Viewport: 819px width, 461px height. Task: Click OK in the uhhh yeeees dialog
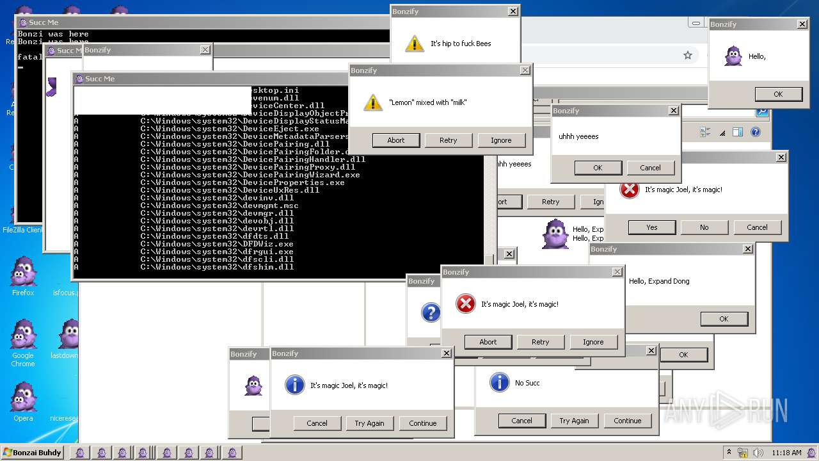pyautogui.click(x=598, y=168)
